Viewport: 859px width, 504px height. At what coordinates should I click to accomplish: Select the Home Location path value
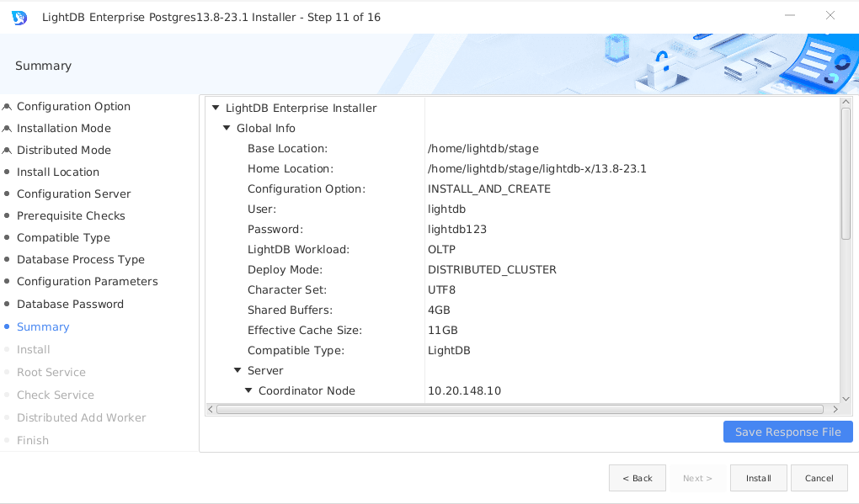pyautogui.click(x=537, y=168)
